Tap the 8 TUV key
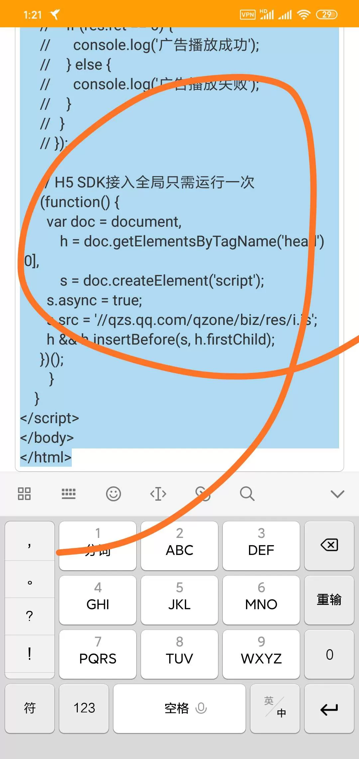Image resolution: width=359 pixels, height=759 pixels. (x=179, y=654)
